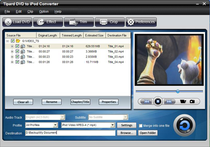This screenshot has height=147, width=210.
Task: Click the Trimmed Length column header
Action: click(72, 35)
